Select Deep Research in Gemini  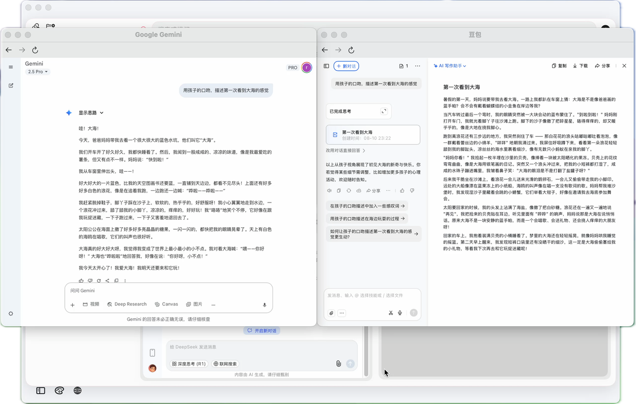(x=127, y=305)
